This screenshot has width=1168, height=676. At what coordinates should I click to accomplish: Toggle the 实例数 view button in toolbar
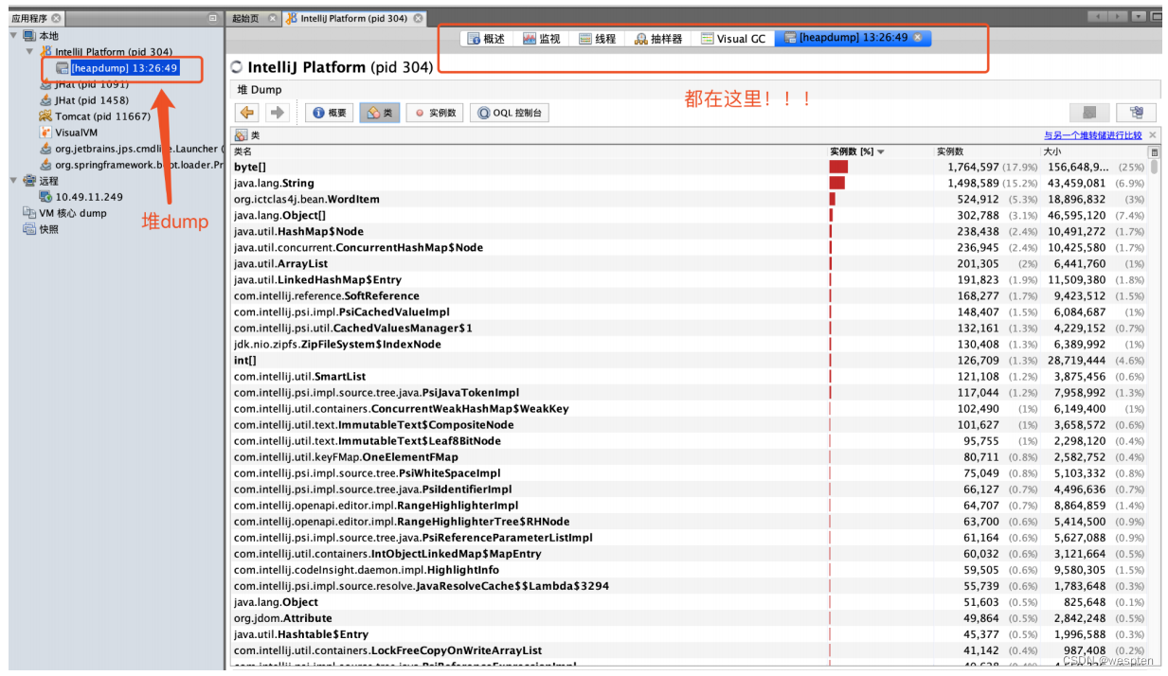435,113
